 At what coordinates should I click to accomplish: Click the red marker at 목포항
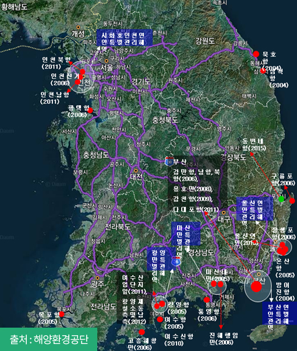click(62, 314)
